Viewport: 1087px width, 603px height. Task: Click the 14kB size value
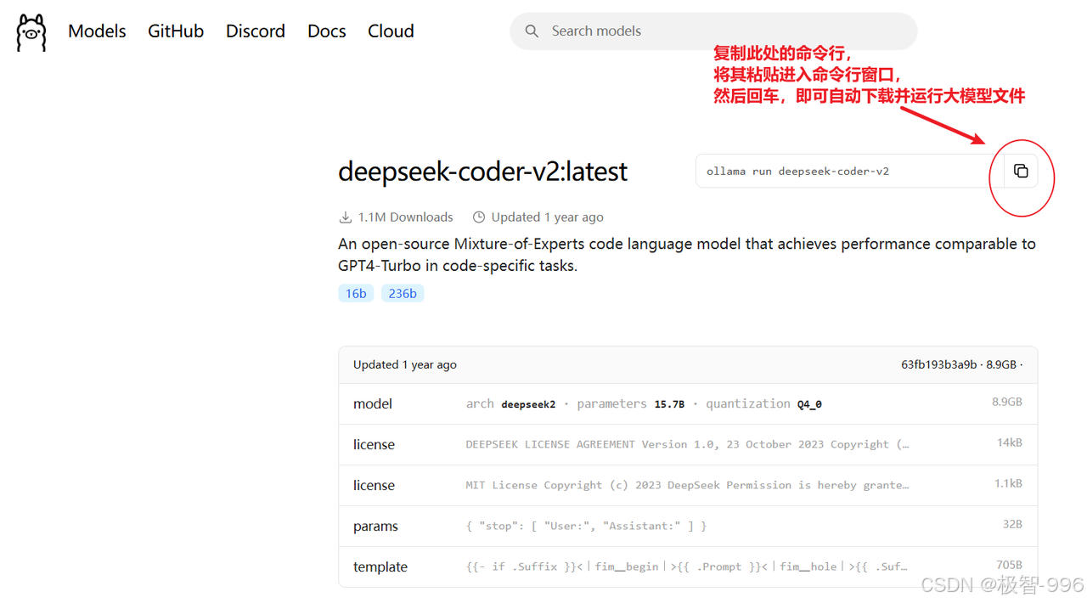1010,442
